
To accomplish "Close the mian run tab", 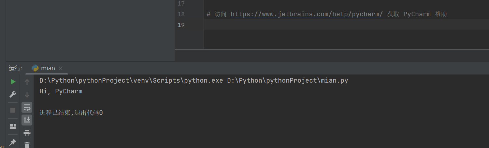I will click(x=61, y=68).
